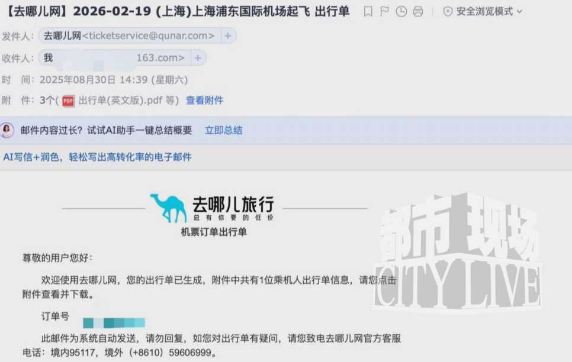572x362 pixels.
Task: Add recipient 我 with the plus icon
Action: point(198,58)
